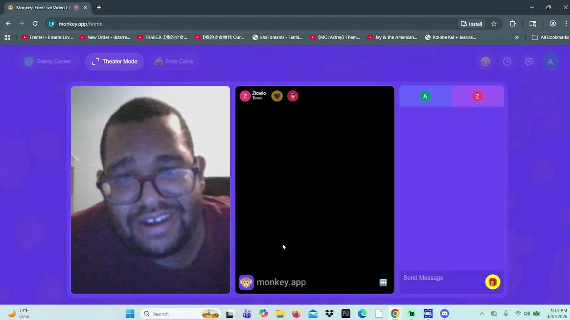The height and width of the screenshot is (320, 570).
Task: Open the 74°F weather widget
Action: point(19,314)
